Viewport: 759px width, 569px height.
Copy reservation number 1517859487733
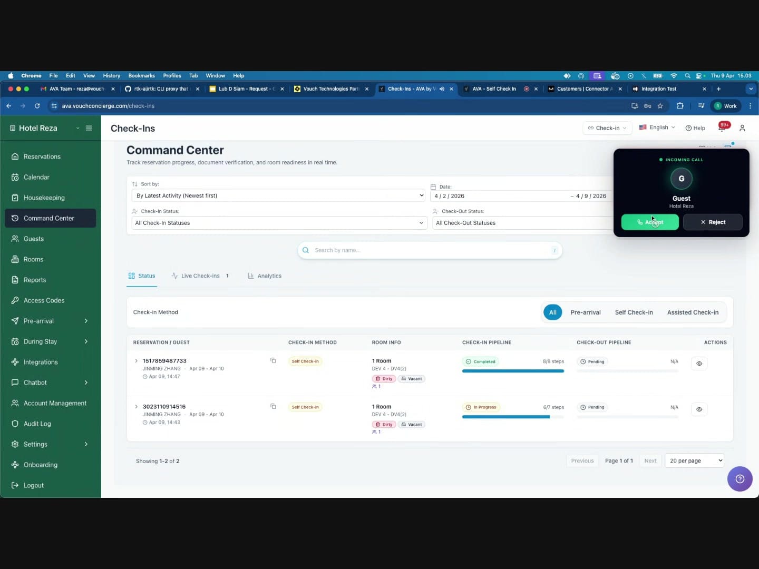[273, 361]
